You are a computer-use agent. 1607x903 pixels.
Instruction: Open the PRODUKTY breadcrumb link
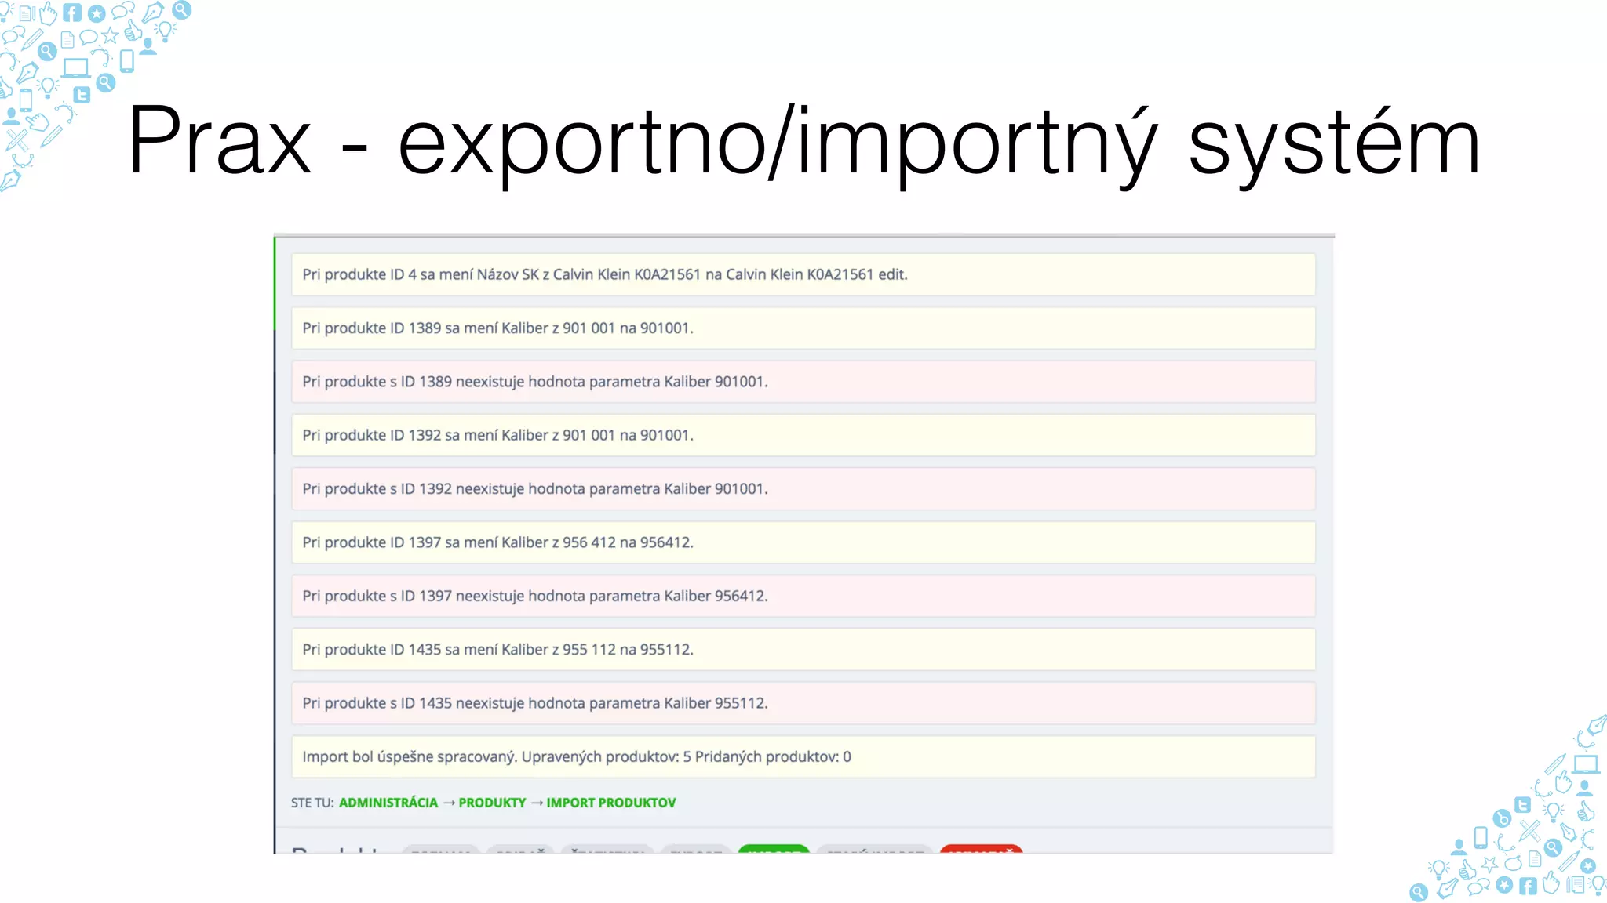pos(492,803)
